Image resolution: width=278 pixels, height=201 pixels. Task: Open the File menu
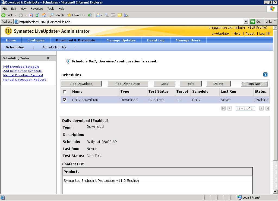point(5,9)
